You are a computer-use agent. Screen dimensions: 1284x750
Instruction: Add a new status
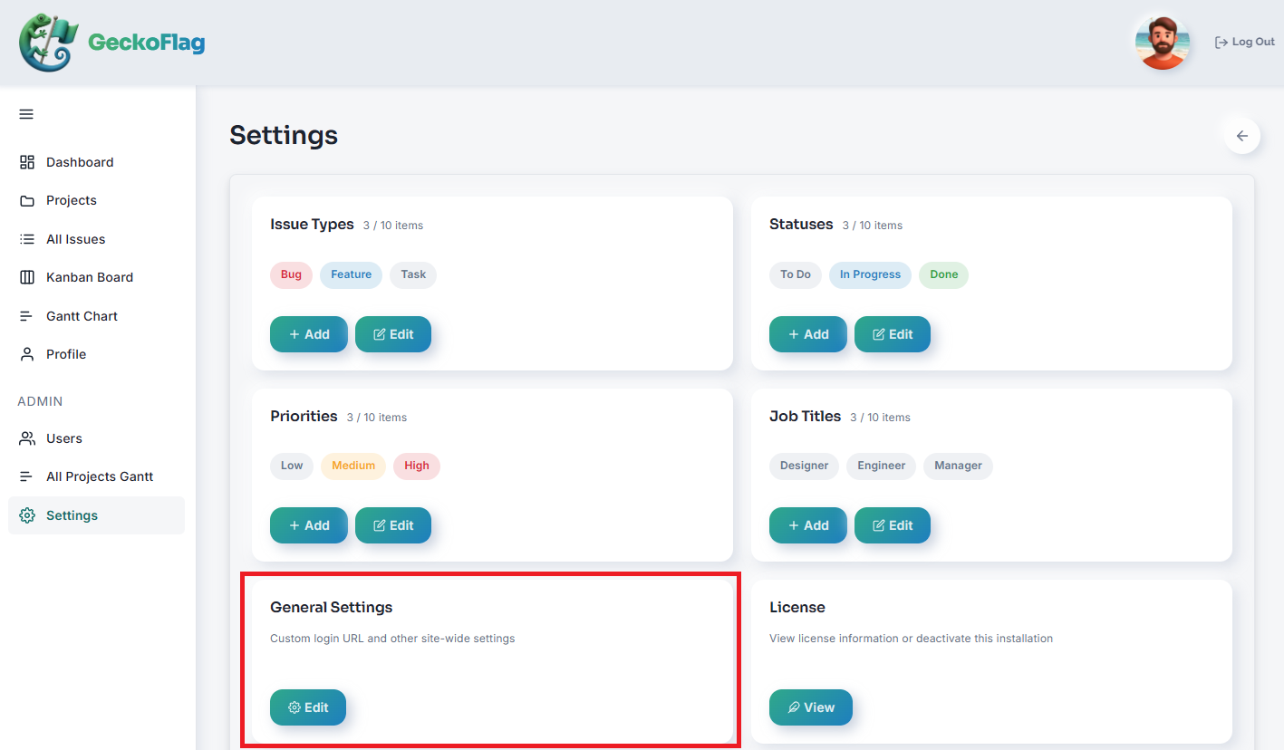pos(808,334)
